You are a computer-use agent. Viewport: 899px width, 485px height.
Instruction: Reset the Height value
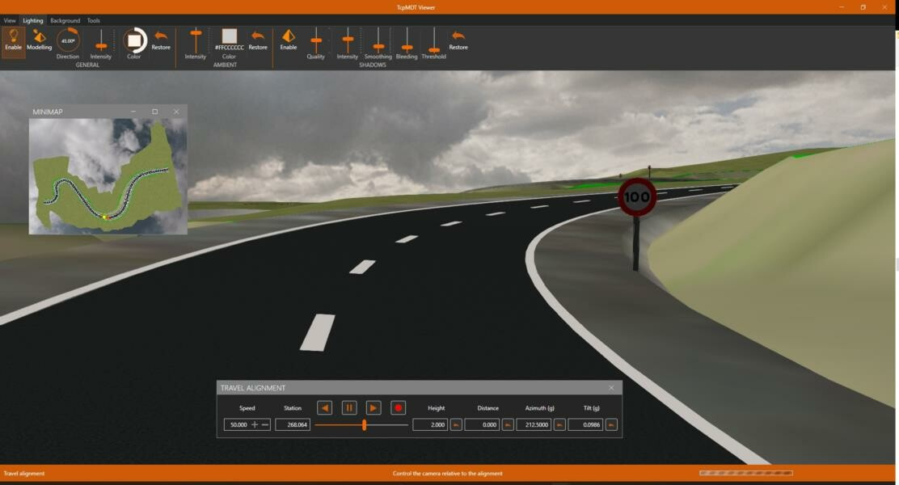(x=456, y=425)
